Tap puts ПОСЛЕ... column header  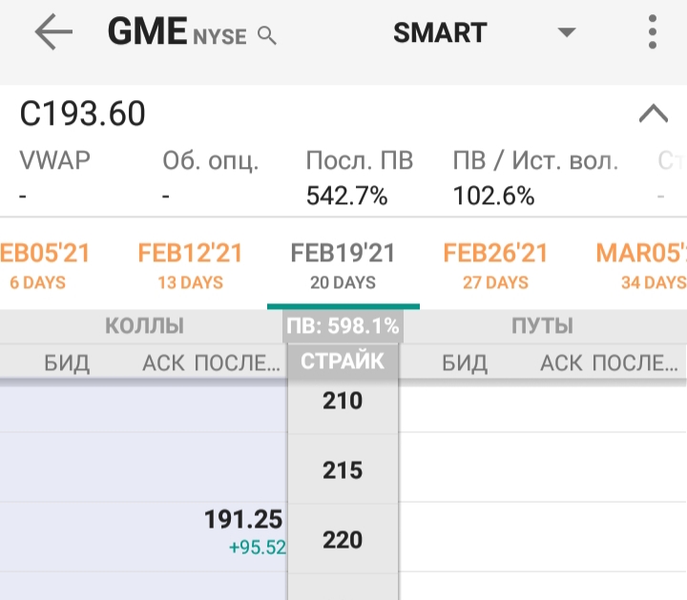[635, 363]
